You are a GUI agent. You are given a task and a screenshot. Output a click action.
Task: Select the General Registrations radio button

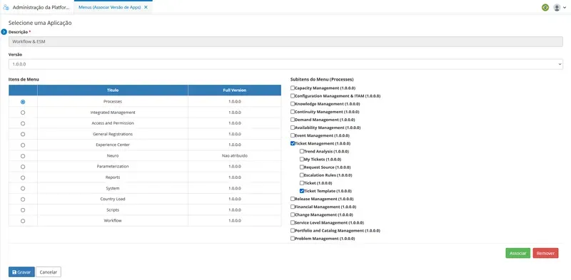pyautogui.click(x=23, y=134)
